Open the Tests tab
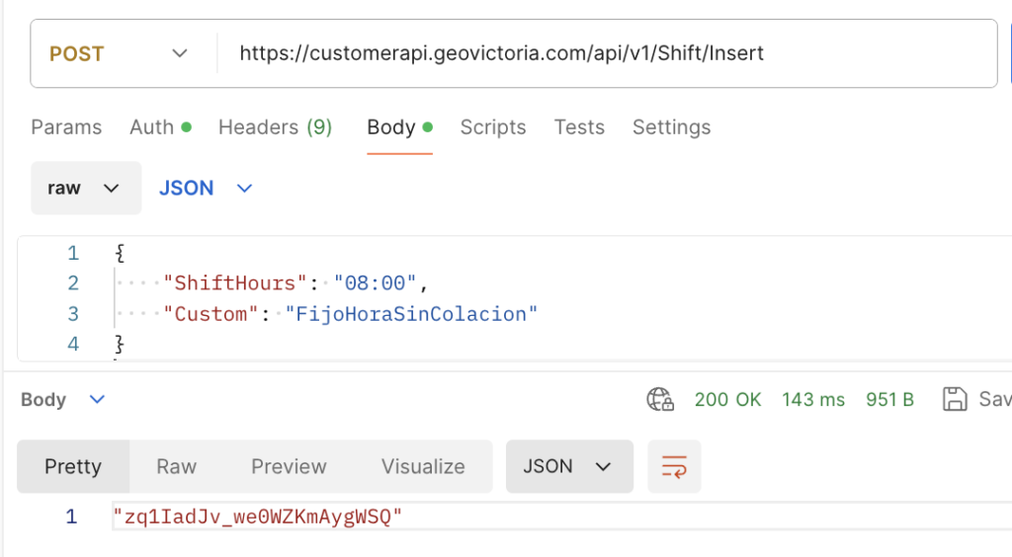Screen dimensions: 1012x557 (579, 127)
